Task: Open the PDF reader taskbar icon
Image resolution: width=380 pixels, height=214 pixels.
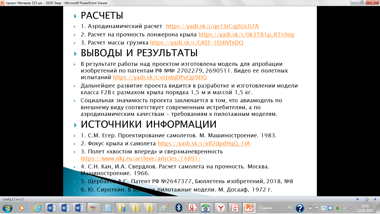Action: point(235,208)
